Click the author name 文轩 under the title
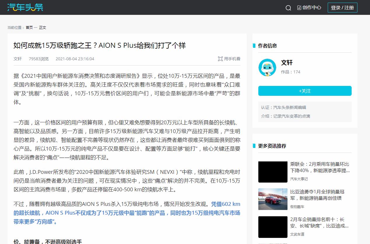 [17, 59]
